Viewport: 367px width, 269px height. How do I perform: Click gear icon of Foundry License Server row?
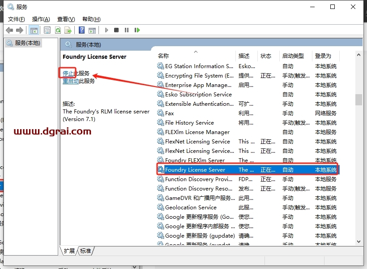[161, 169]
